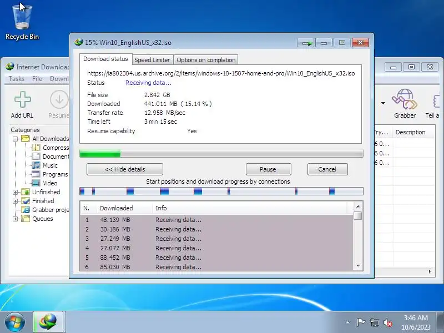Select the Video category icon
This screenshot has height=333, width=444.
(36, 183)
